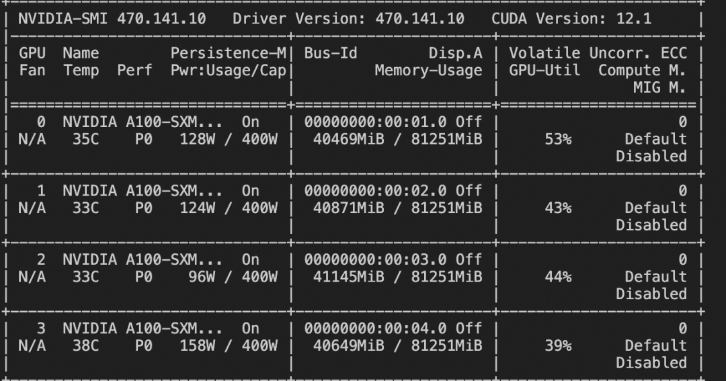Click GPU 0's 128W power usage
This screenshot has width=726, height=381.
(x=197, y=139)
